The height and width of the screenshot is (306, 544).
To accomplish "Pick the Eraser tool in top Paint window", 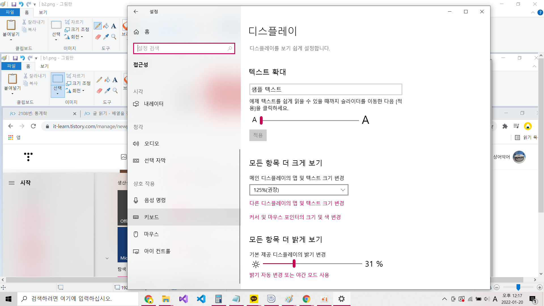I will click(98, 37).
